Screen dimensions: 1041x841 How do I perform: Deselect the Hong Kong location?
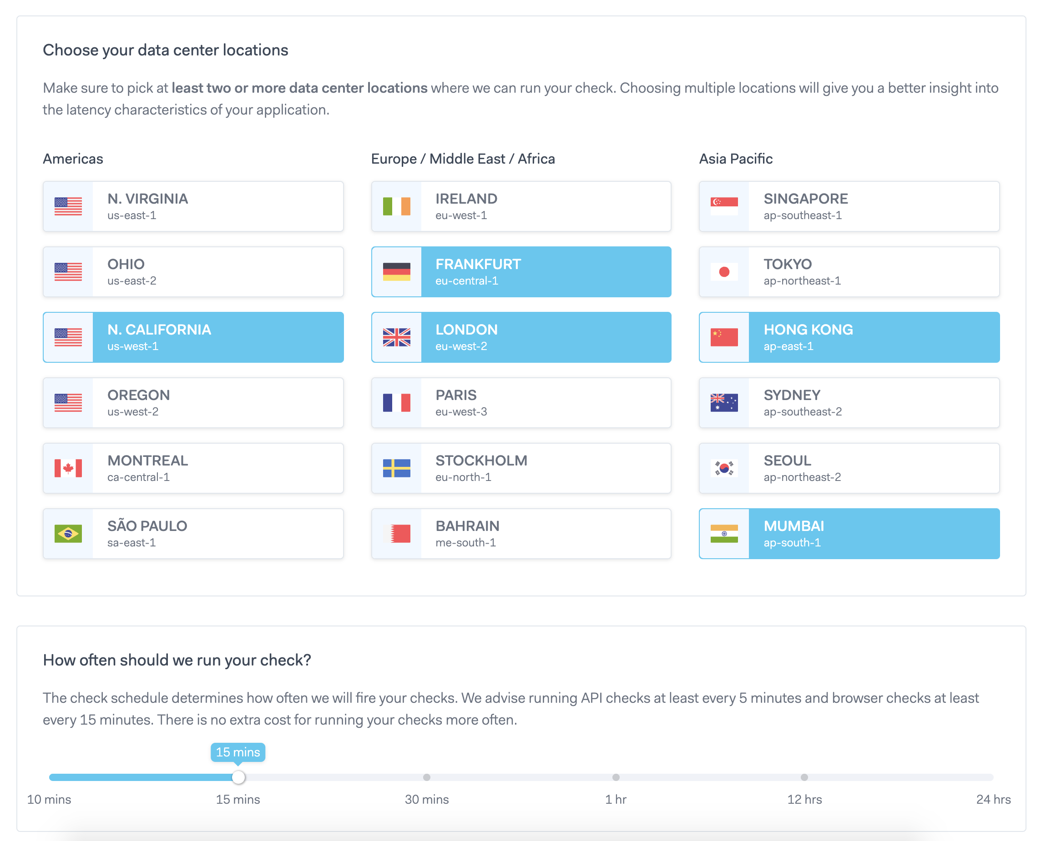[849, 337]
